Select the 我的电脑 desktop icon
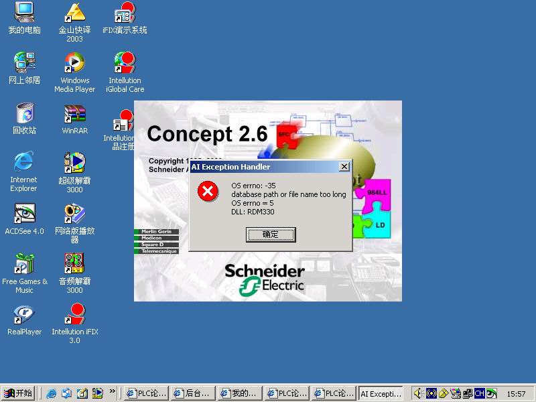Screen dimensions: 536x402 click(x=24, y=18)
